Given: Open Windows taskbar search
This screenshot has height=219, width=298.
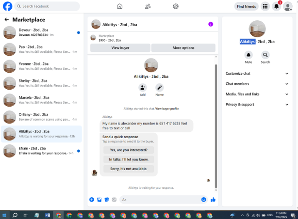Looking at the screenshot, I should tap(15, 215).
